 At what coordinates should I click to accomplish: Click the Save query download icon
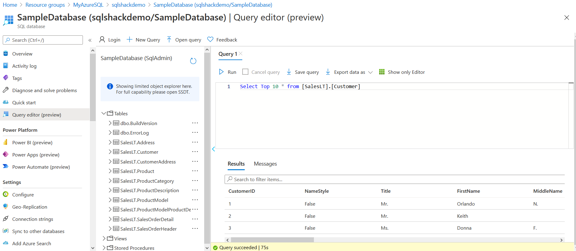coord(289,72)
